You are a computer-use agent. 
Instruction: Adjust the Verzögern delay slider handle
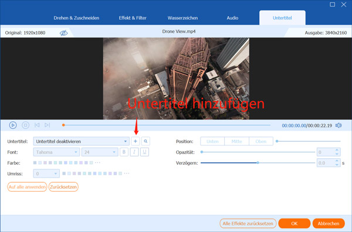(258, 163)
